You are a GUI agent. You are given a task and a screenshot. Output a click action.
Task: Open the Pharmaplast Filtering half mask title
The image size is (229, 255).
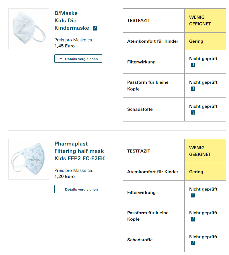click(x=79, y=151)
